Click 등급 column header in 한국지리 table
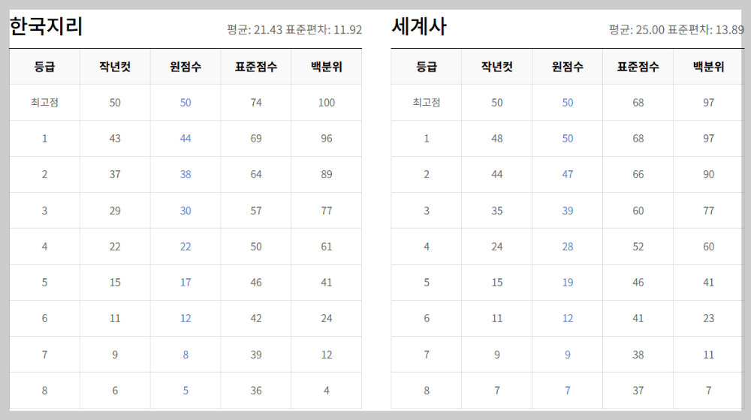This screenshot has height=420, width=751. (x=44, y=67)
